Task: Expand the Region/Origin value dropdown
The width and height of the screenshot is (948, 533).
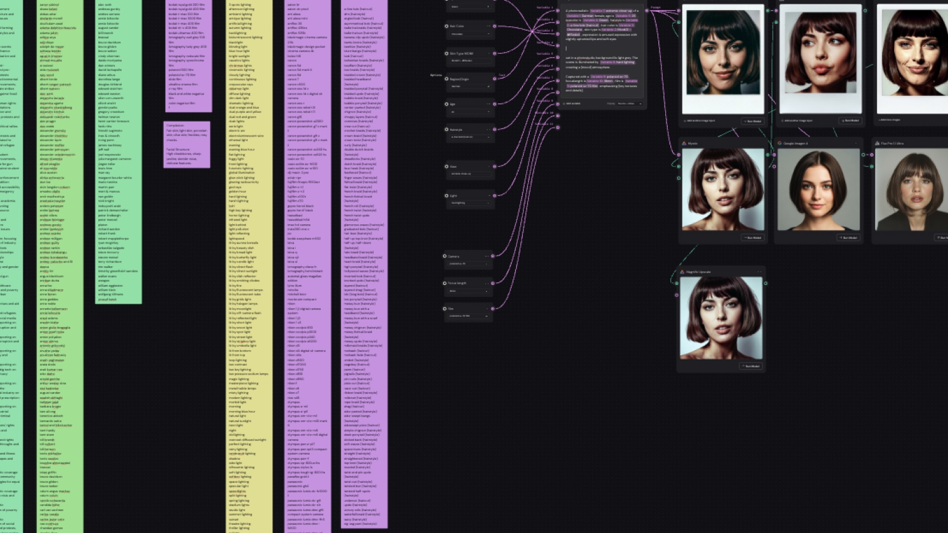Action: 468,86
